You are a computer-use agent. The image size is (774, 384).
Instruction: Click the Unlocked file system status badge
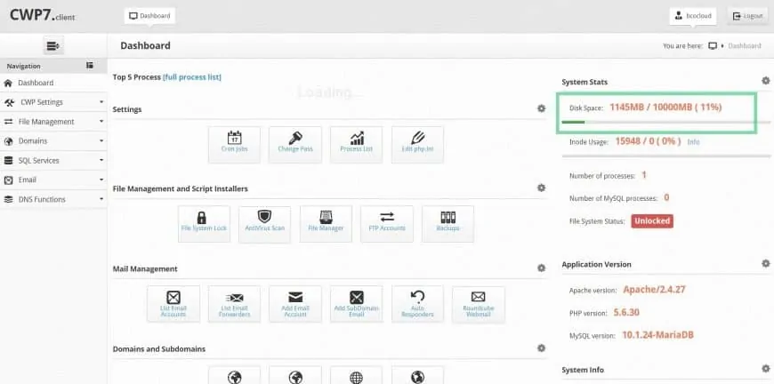click(x=652, y=220)
